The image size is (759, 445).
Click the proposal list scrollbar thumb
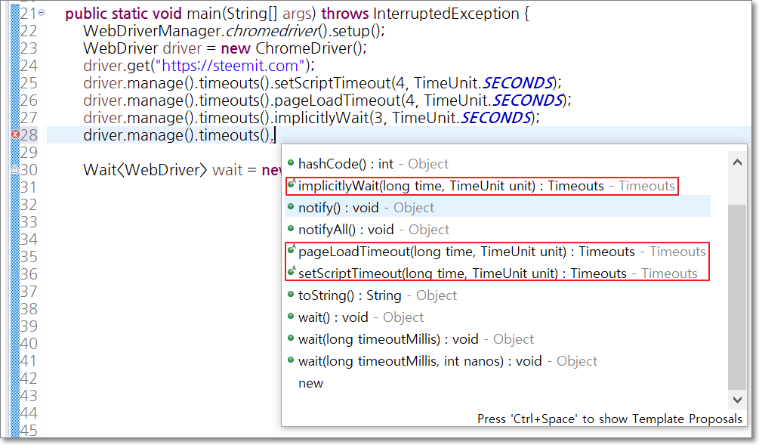(x=737, y=296)
